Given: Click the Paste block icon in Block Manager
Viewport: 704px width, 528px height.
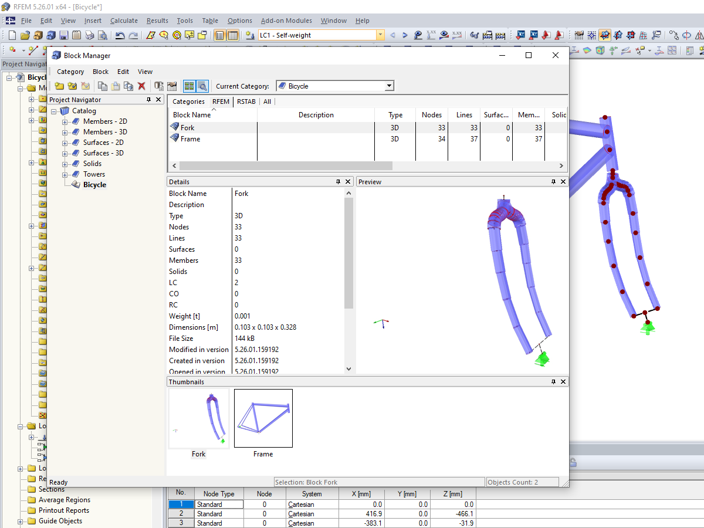Looking at the screenshot, I should tap(116, 86).
